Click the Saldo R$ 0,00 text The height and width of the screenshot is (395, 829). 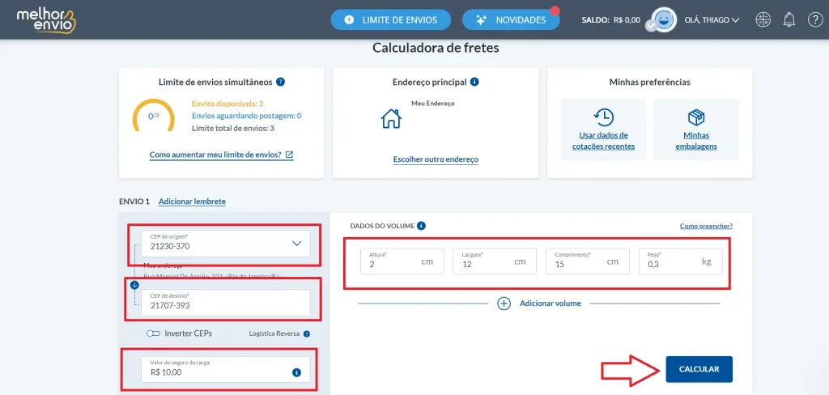point(610,20)
